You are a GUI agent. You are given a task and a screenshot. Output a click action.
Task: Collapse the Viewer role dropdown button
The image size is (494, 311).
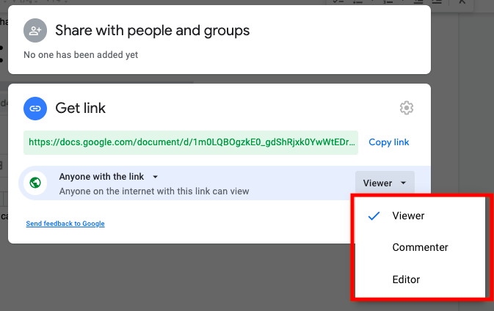(x=385, y=183)
